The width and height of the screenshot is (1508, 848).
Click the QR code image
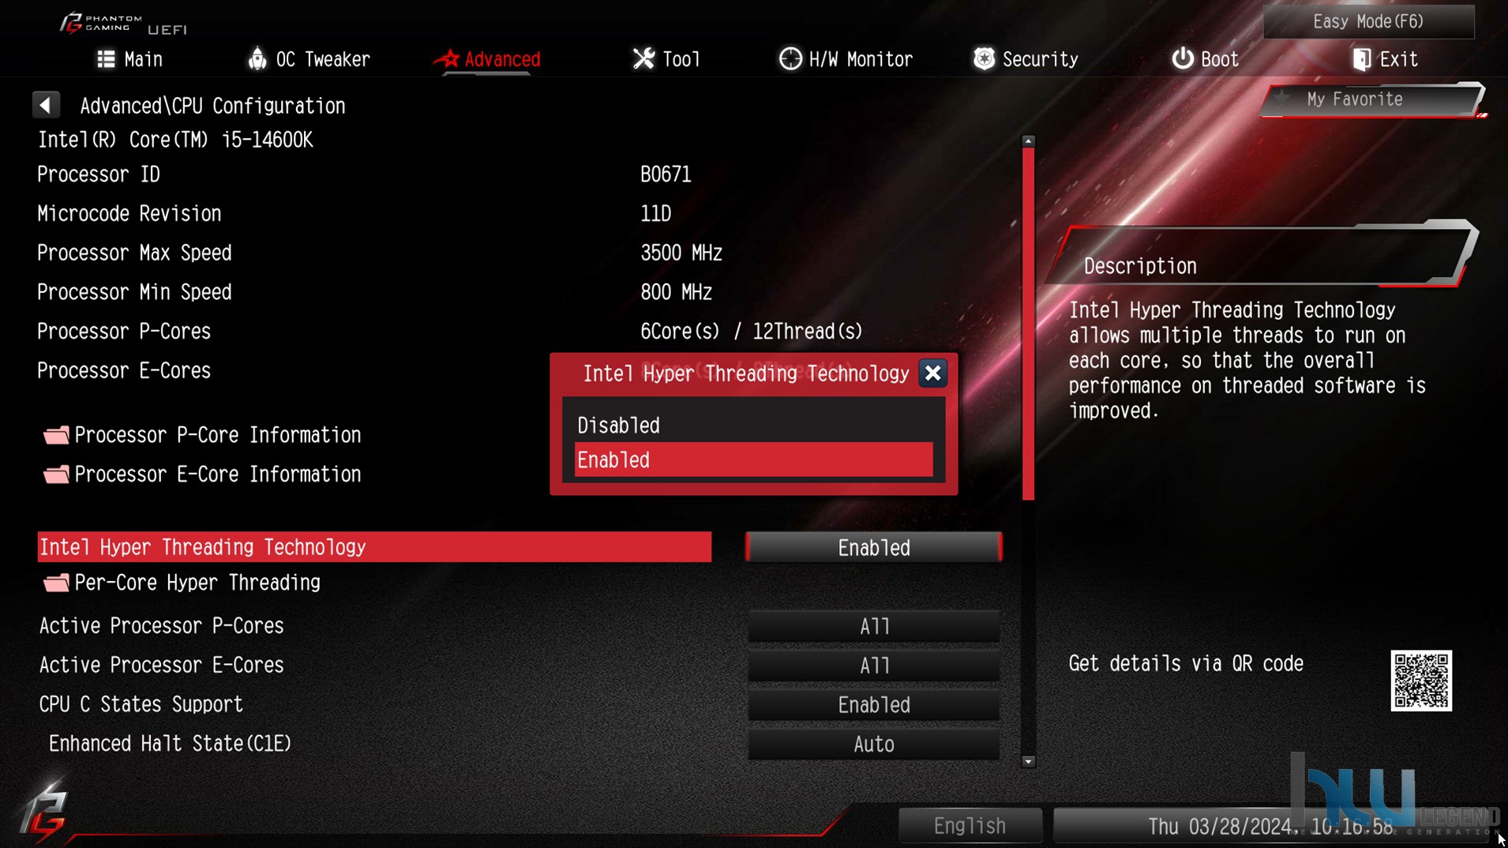[1421, 681]
